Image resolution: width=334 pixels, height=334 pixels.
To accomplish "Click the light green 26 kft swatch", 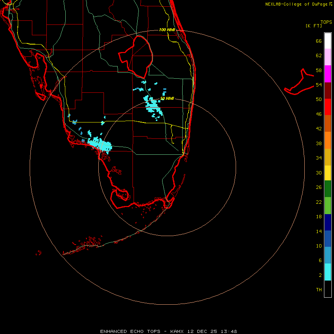I will click(328, 206).
